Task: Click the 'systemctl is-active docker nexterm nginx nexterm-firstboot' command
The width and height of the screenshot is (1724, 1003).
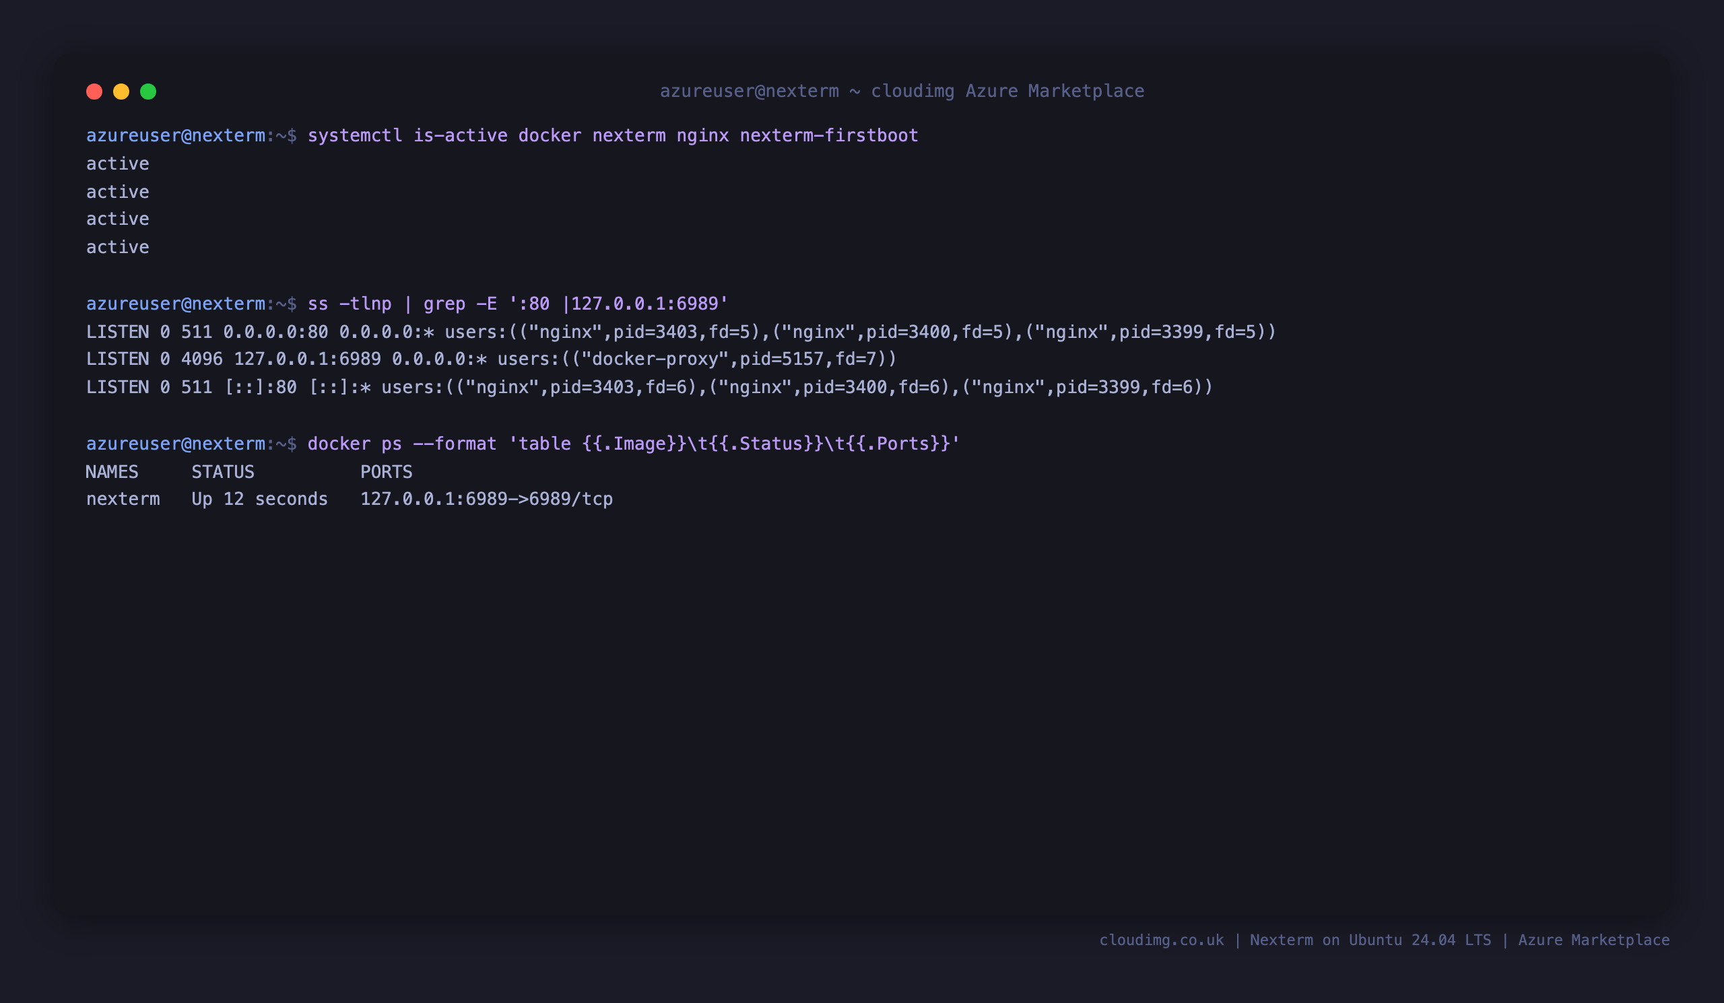Action: 613,135
